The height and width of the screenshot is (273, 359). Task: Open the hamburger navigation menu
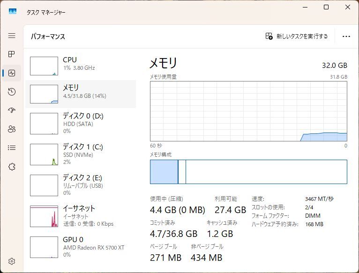12,36
